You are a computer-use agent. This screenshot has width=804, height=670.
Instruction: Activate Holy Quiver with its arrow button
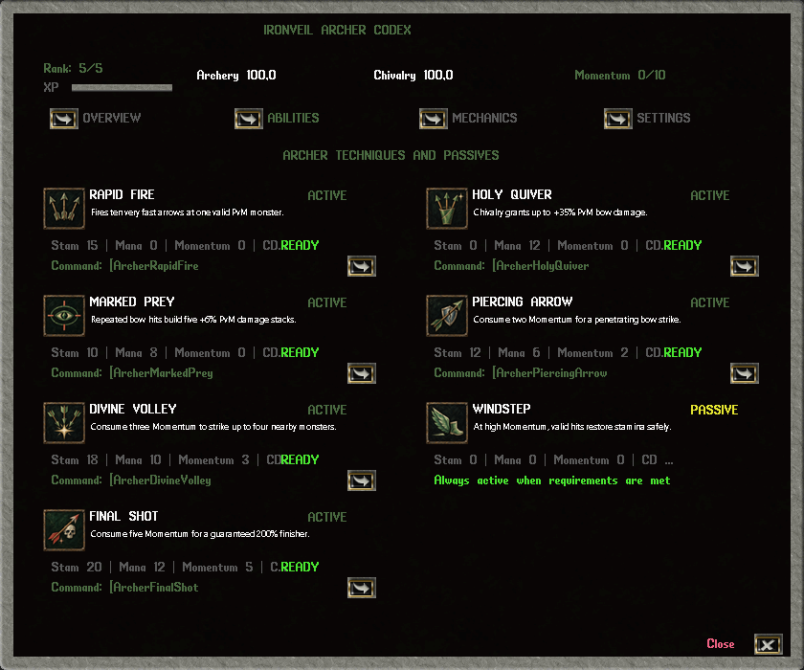point(744,266)
